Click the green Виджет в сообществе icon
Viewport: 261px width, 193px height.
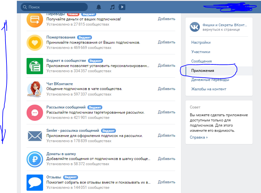click(35, 66)
